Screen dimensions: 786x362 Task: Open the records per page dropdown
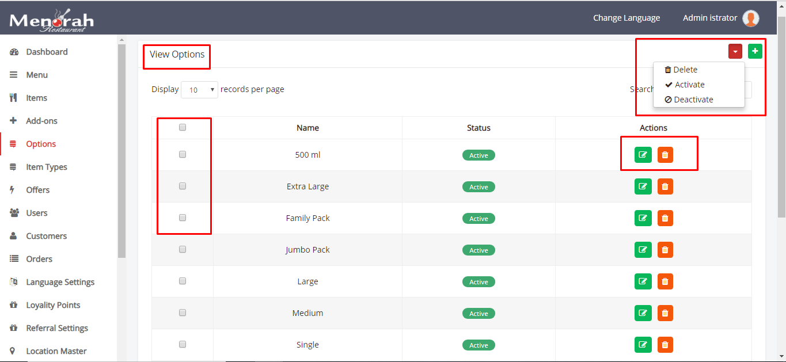click(199, 90)
